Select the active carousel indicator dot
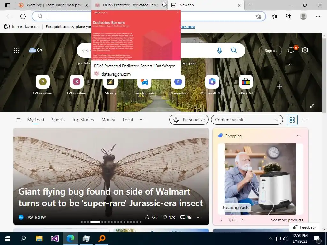327x245 pixels. [x=95, y=222]
